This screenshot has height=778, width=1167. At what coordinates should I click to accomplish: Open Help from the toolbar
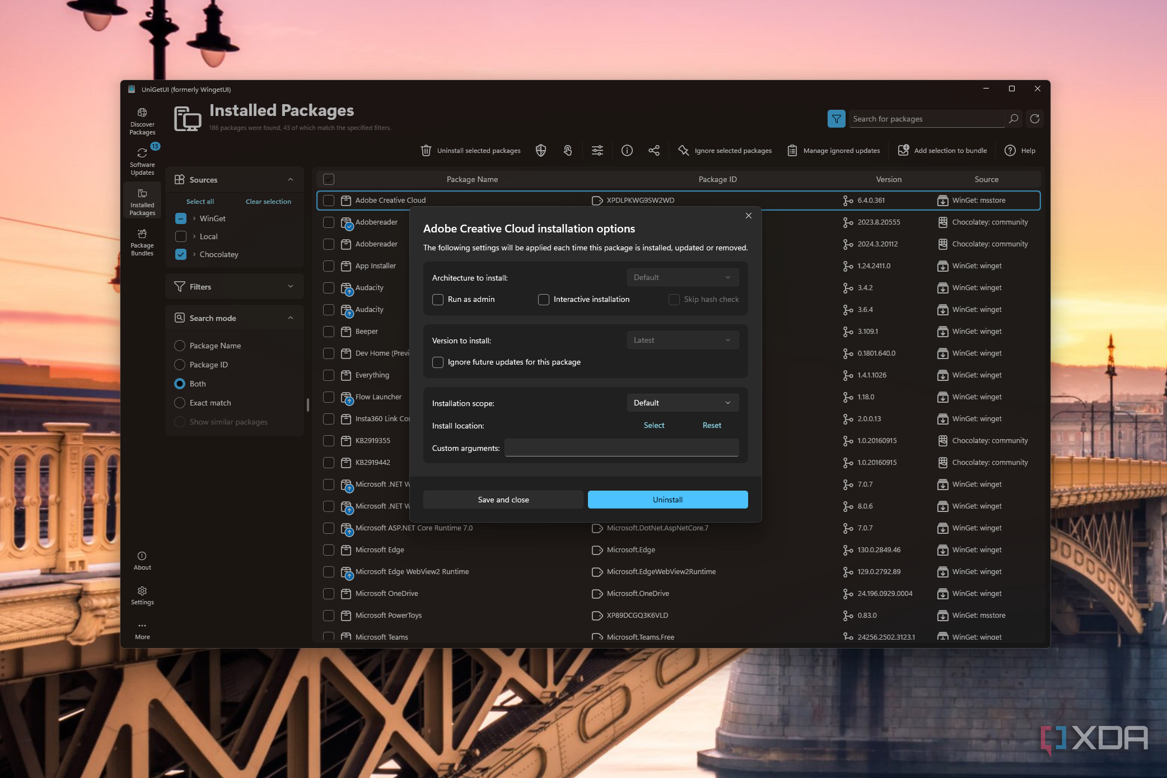pyautogui.click(x=1020, y=150)
